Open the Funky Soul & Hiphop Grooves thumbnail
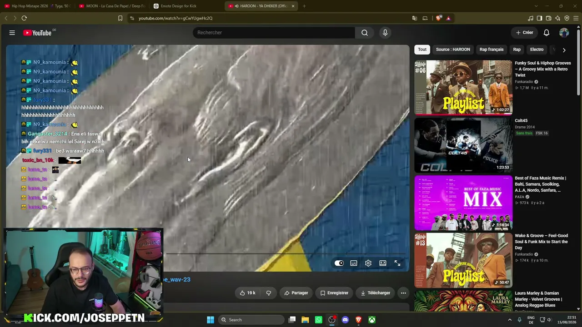Image resolution: width=582 pixels, height=327 pixels. (x=463, y=87)
